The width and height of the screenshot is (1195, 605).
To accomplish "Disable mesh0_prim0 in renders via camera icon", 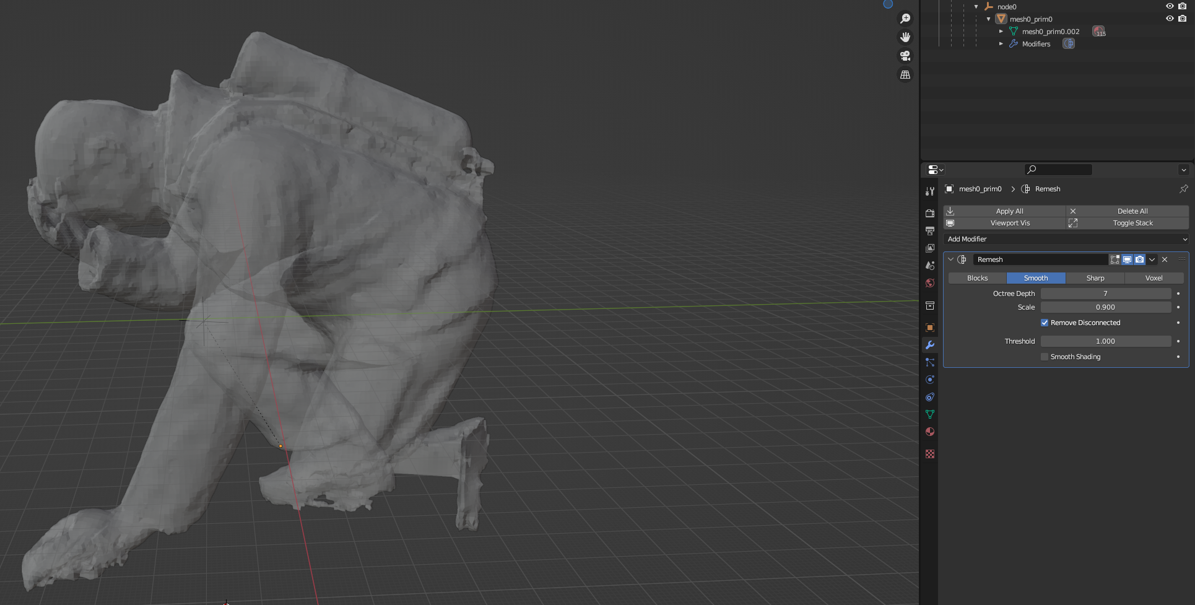I will coord(1182,19).
